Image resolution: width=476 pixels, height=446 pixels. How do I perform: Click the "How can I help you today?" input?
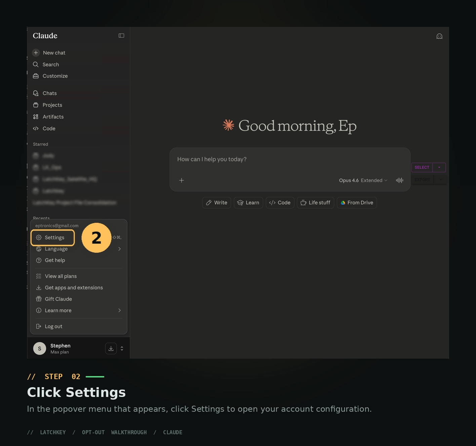point(269,159)
